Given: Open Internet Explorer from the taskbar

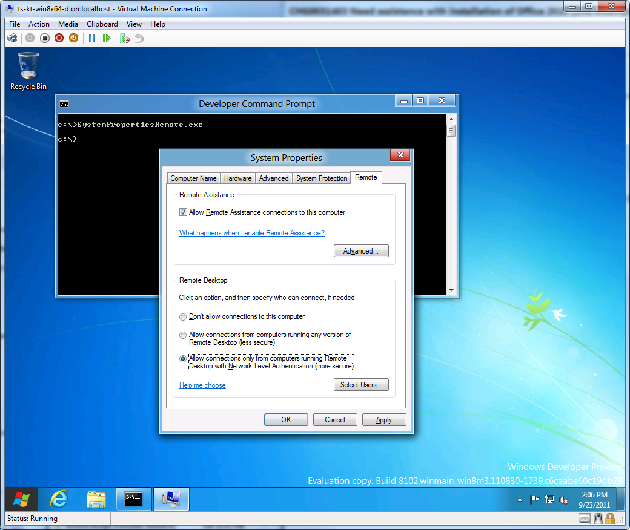Looking at the screenshot, I should [x=58, y=500].
